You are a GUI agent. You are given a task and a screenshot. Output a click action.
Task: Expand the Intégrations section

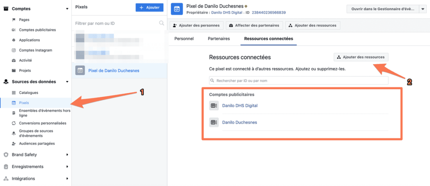click(x=67, y=178)
